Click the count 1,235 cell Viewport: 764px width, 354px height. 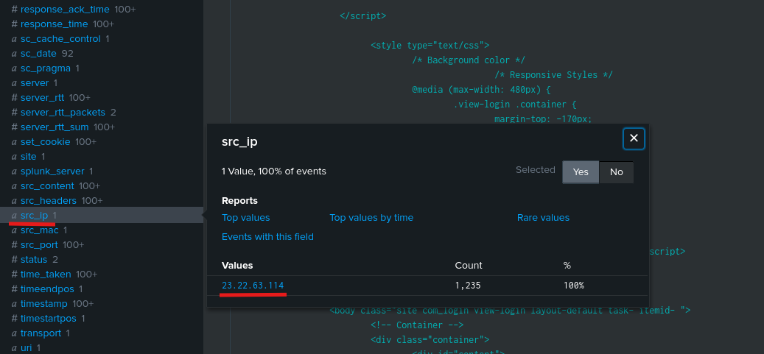468,286
